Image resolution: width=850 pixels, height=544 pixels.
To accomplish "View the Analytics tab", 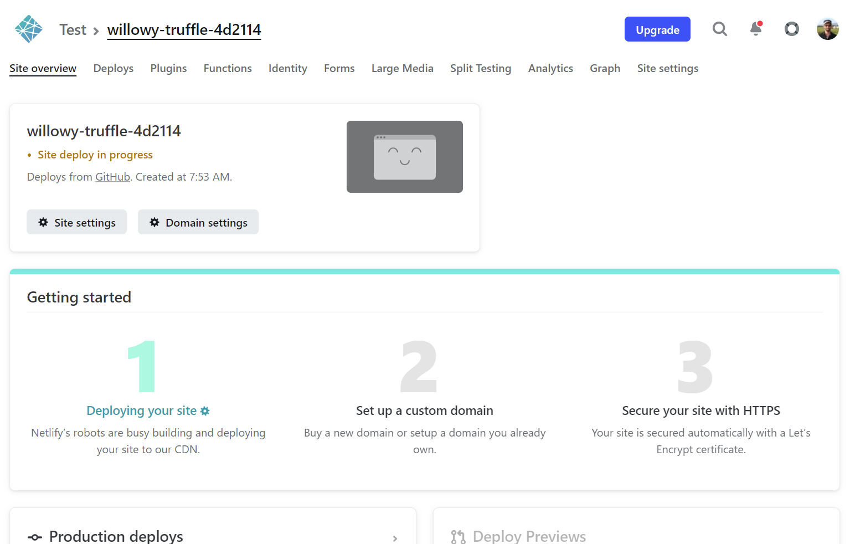I will (550, 68).
